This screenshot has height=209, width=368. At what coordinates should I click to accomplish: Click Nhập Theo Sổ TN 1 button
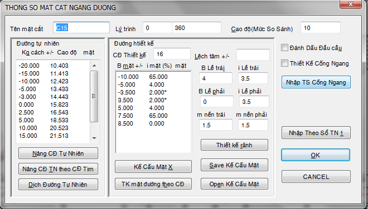coord(316,133)
